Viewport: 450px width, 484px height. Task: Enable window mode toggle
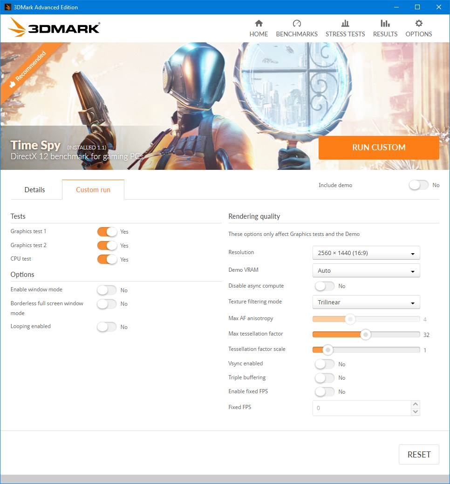coord(107,290)
